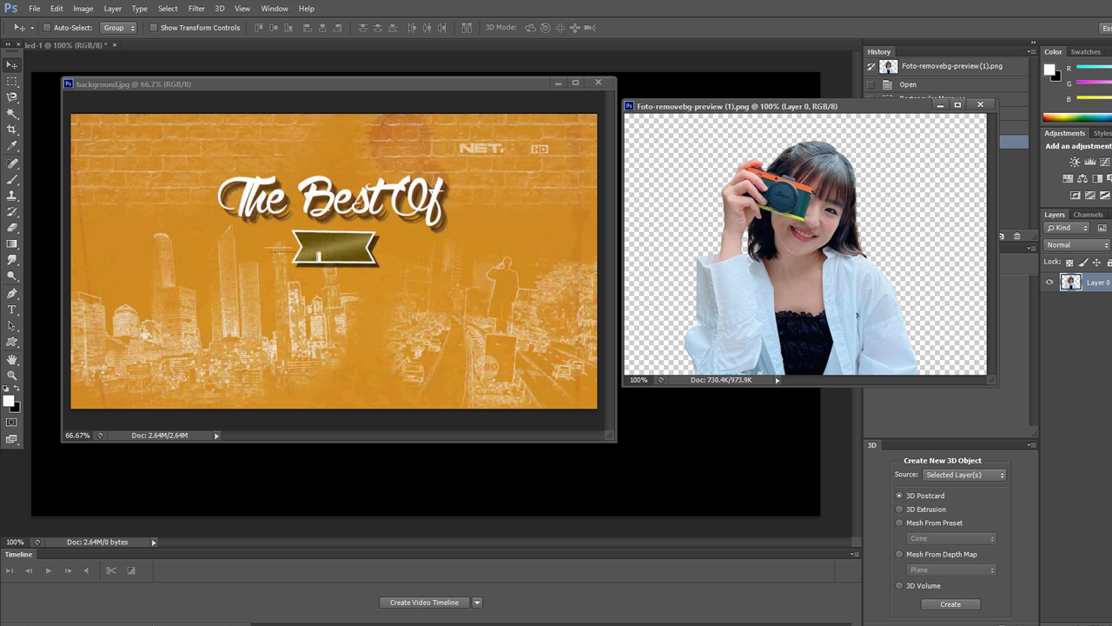Select the Zoom tool in toolbox
The width and height of the screenshot is (1112, 626).
11,376
